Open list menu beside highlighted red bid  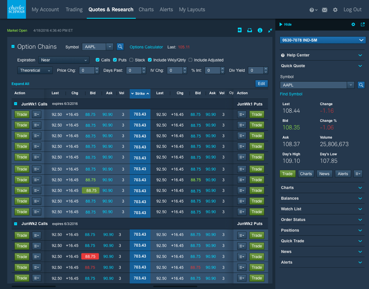[37, 257]
